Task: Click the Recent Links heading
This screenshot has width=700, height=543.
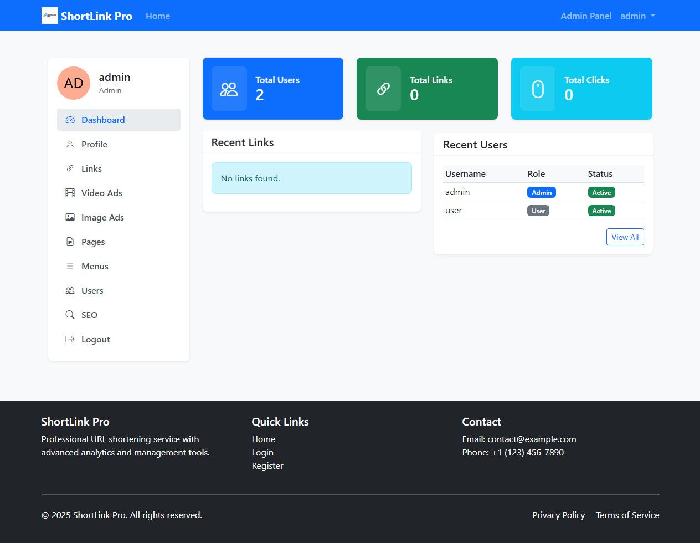Action: click(243, 142)
